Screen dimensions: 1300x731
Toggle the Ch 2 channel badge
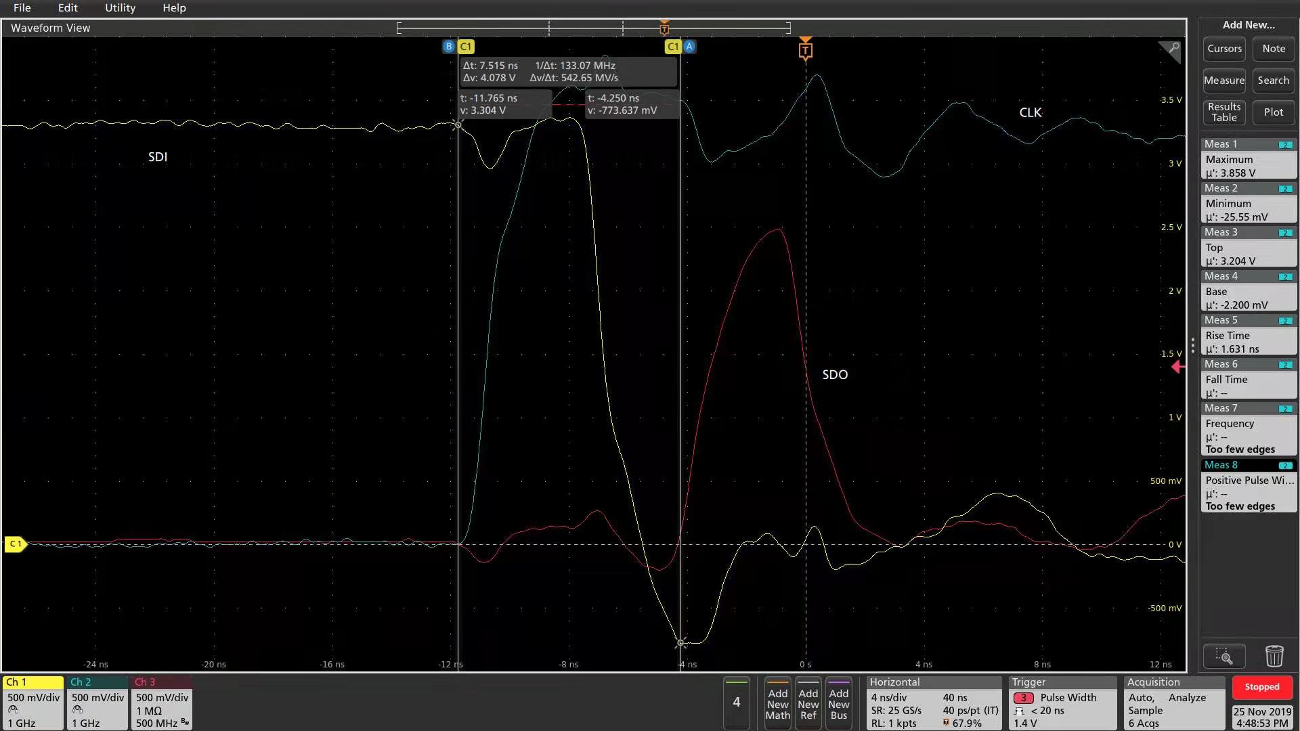(x=97, y=703)
